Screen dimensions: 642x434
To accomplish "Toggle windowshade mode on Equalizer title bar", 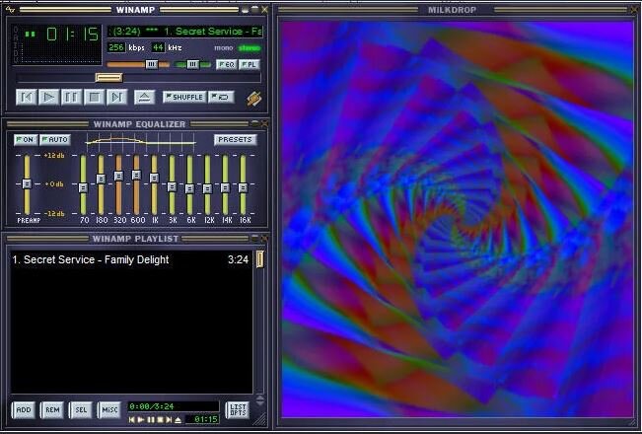I will (254, 123).
